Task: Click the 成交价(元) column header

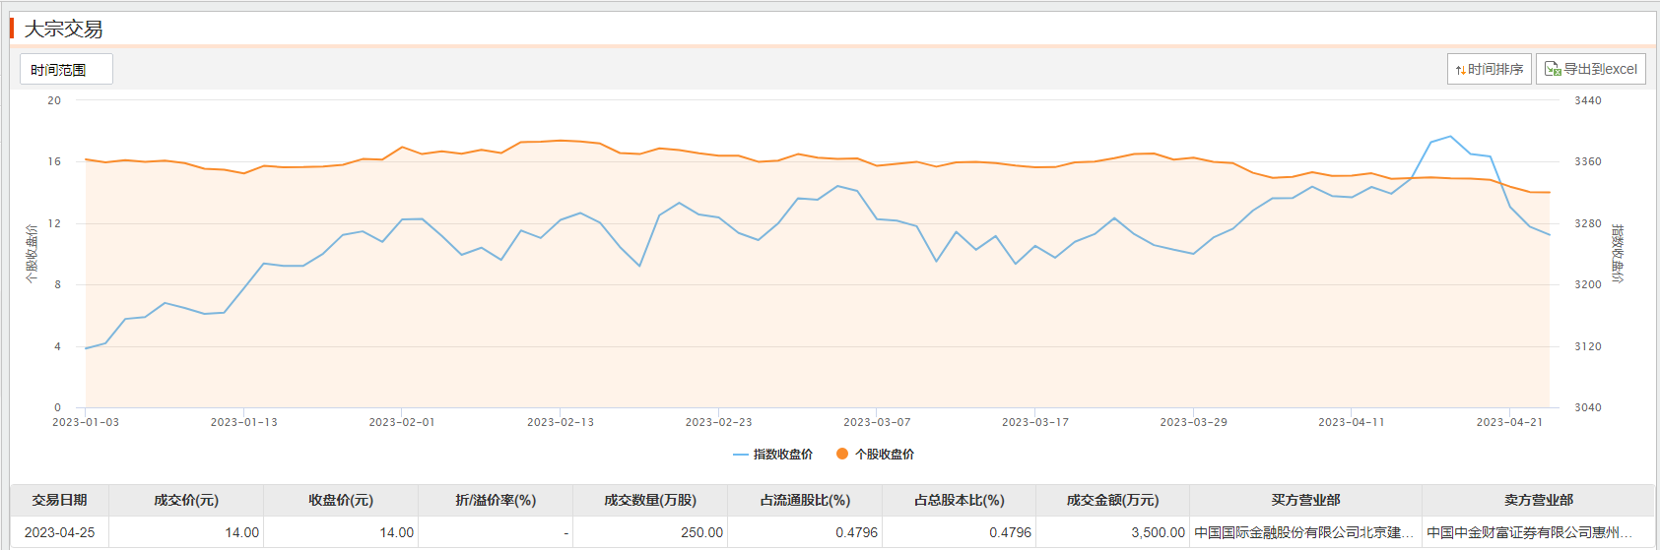Action: (x=186, y=500)
